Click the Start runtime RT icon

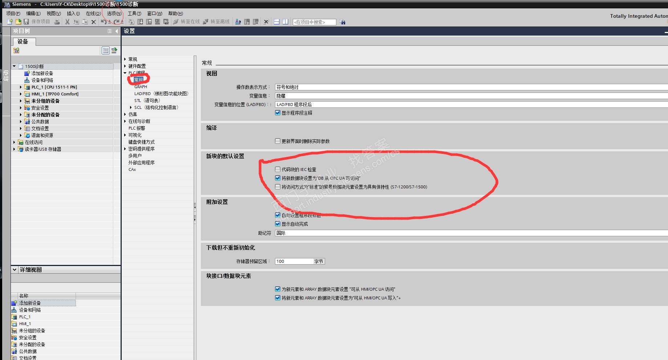pos(166,22)
